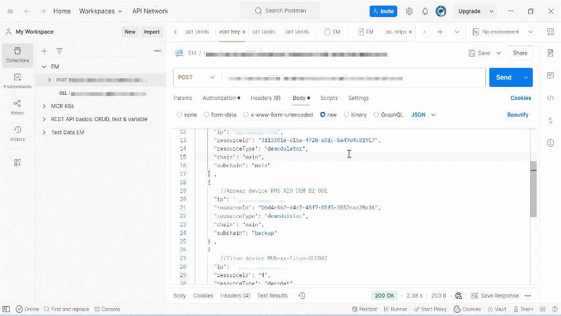This screenshot has height=316, width=561.
Task: Open the Collections sidebar panel
Action: (x=18, y=55)
